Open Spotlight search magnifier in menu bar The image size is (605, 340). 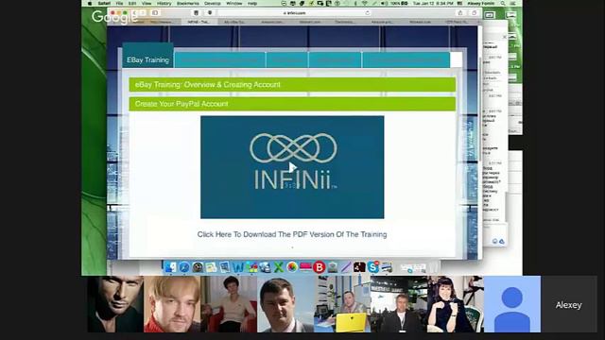(503, 3)
